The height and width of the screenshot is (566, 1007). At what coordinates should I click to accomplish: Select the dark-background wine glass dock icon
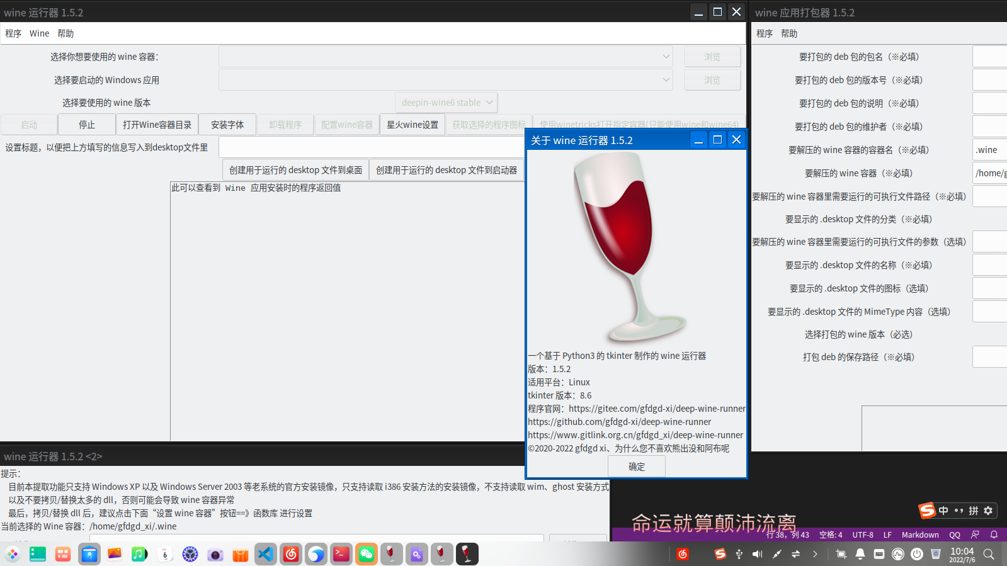tap(467, 554)
